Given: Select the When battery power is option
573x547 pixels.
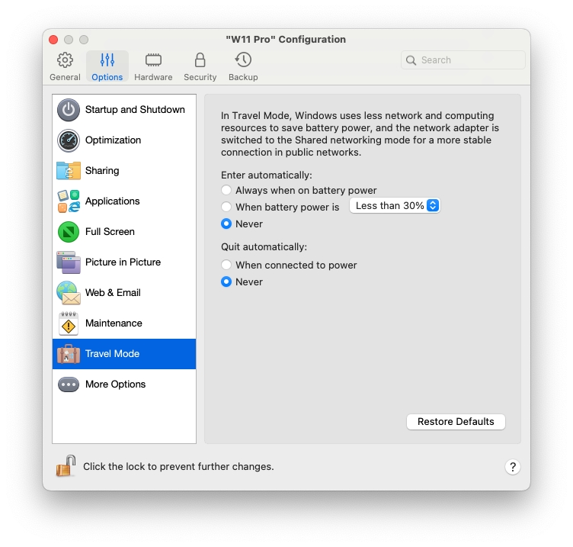Looking at the screenshot, I should (x=226, y=207).
